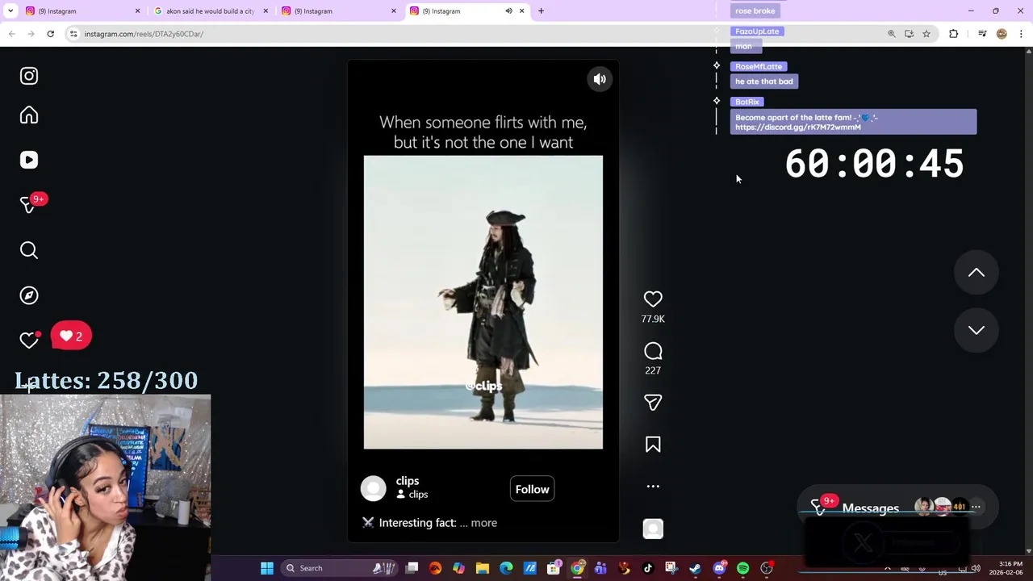Open comments on the reel

[x=653, y=351]
